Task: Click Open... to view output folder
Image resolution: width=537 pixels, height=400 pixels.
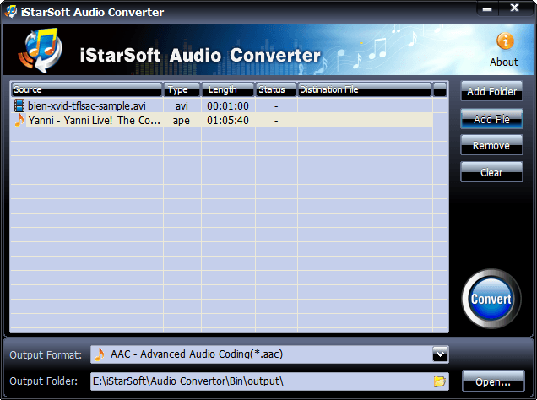Action: tap(492, 381)
